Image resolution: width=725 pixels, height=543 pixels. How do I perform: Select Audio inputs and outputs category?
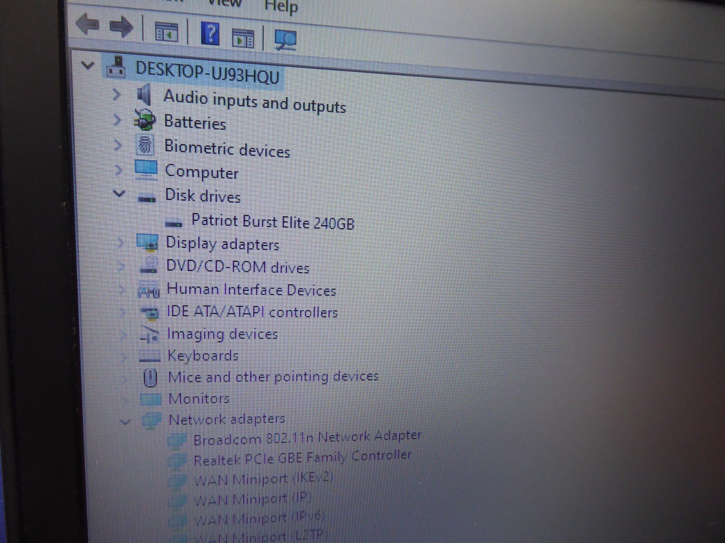[x=255, y=101]
